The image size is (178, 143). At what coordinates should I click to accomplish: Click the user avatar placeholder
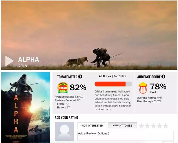coord(64,131)
